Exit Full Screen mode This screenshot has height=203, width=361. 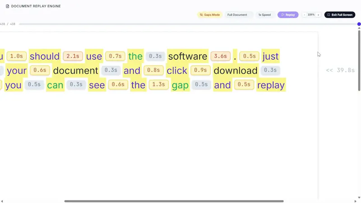click(x=340, y=15)
